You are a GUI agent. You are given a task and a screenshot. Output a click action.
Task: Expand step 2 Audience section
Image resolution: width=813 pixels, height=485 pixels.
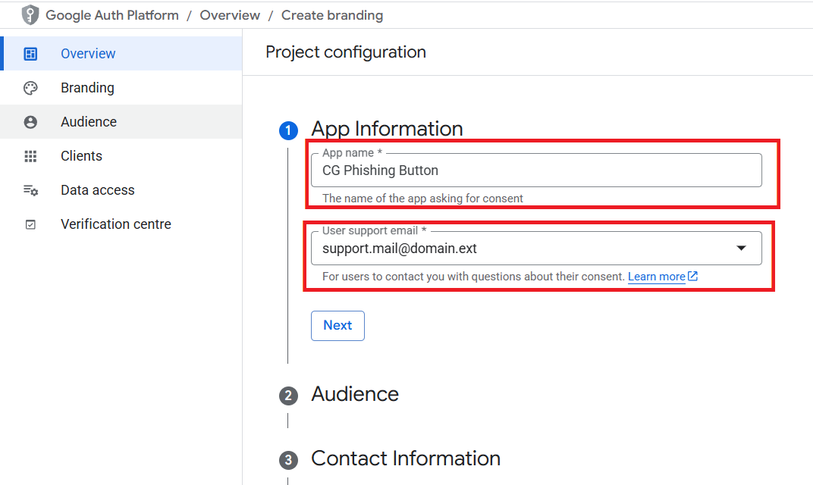click(x=355, y=394)
